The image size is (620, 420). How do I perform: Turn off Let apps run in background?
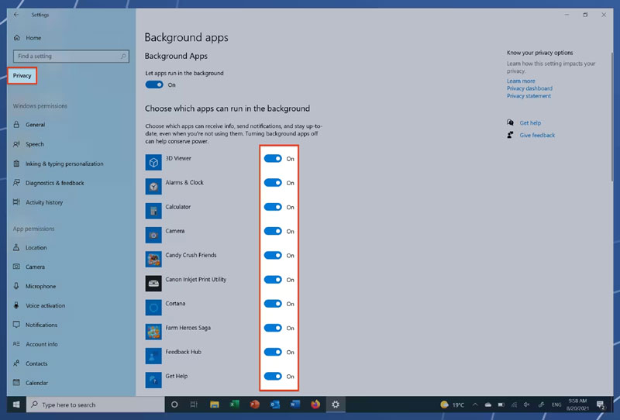coord(154,84)
